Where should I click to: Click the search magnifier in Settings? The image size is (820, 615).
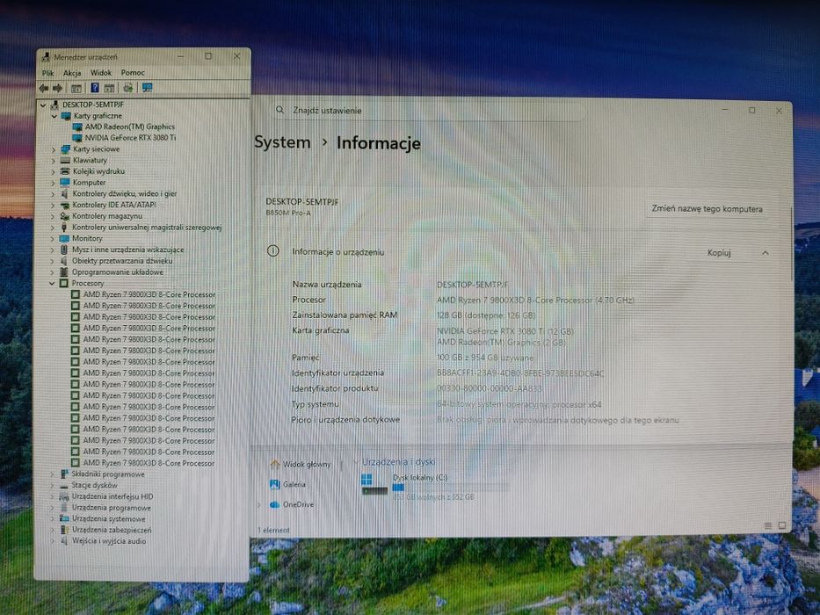[x=280, y=110]
